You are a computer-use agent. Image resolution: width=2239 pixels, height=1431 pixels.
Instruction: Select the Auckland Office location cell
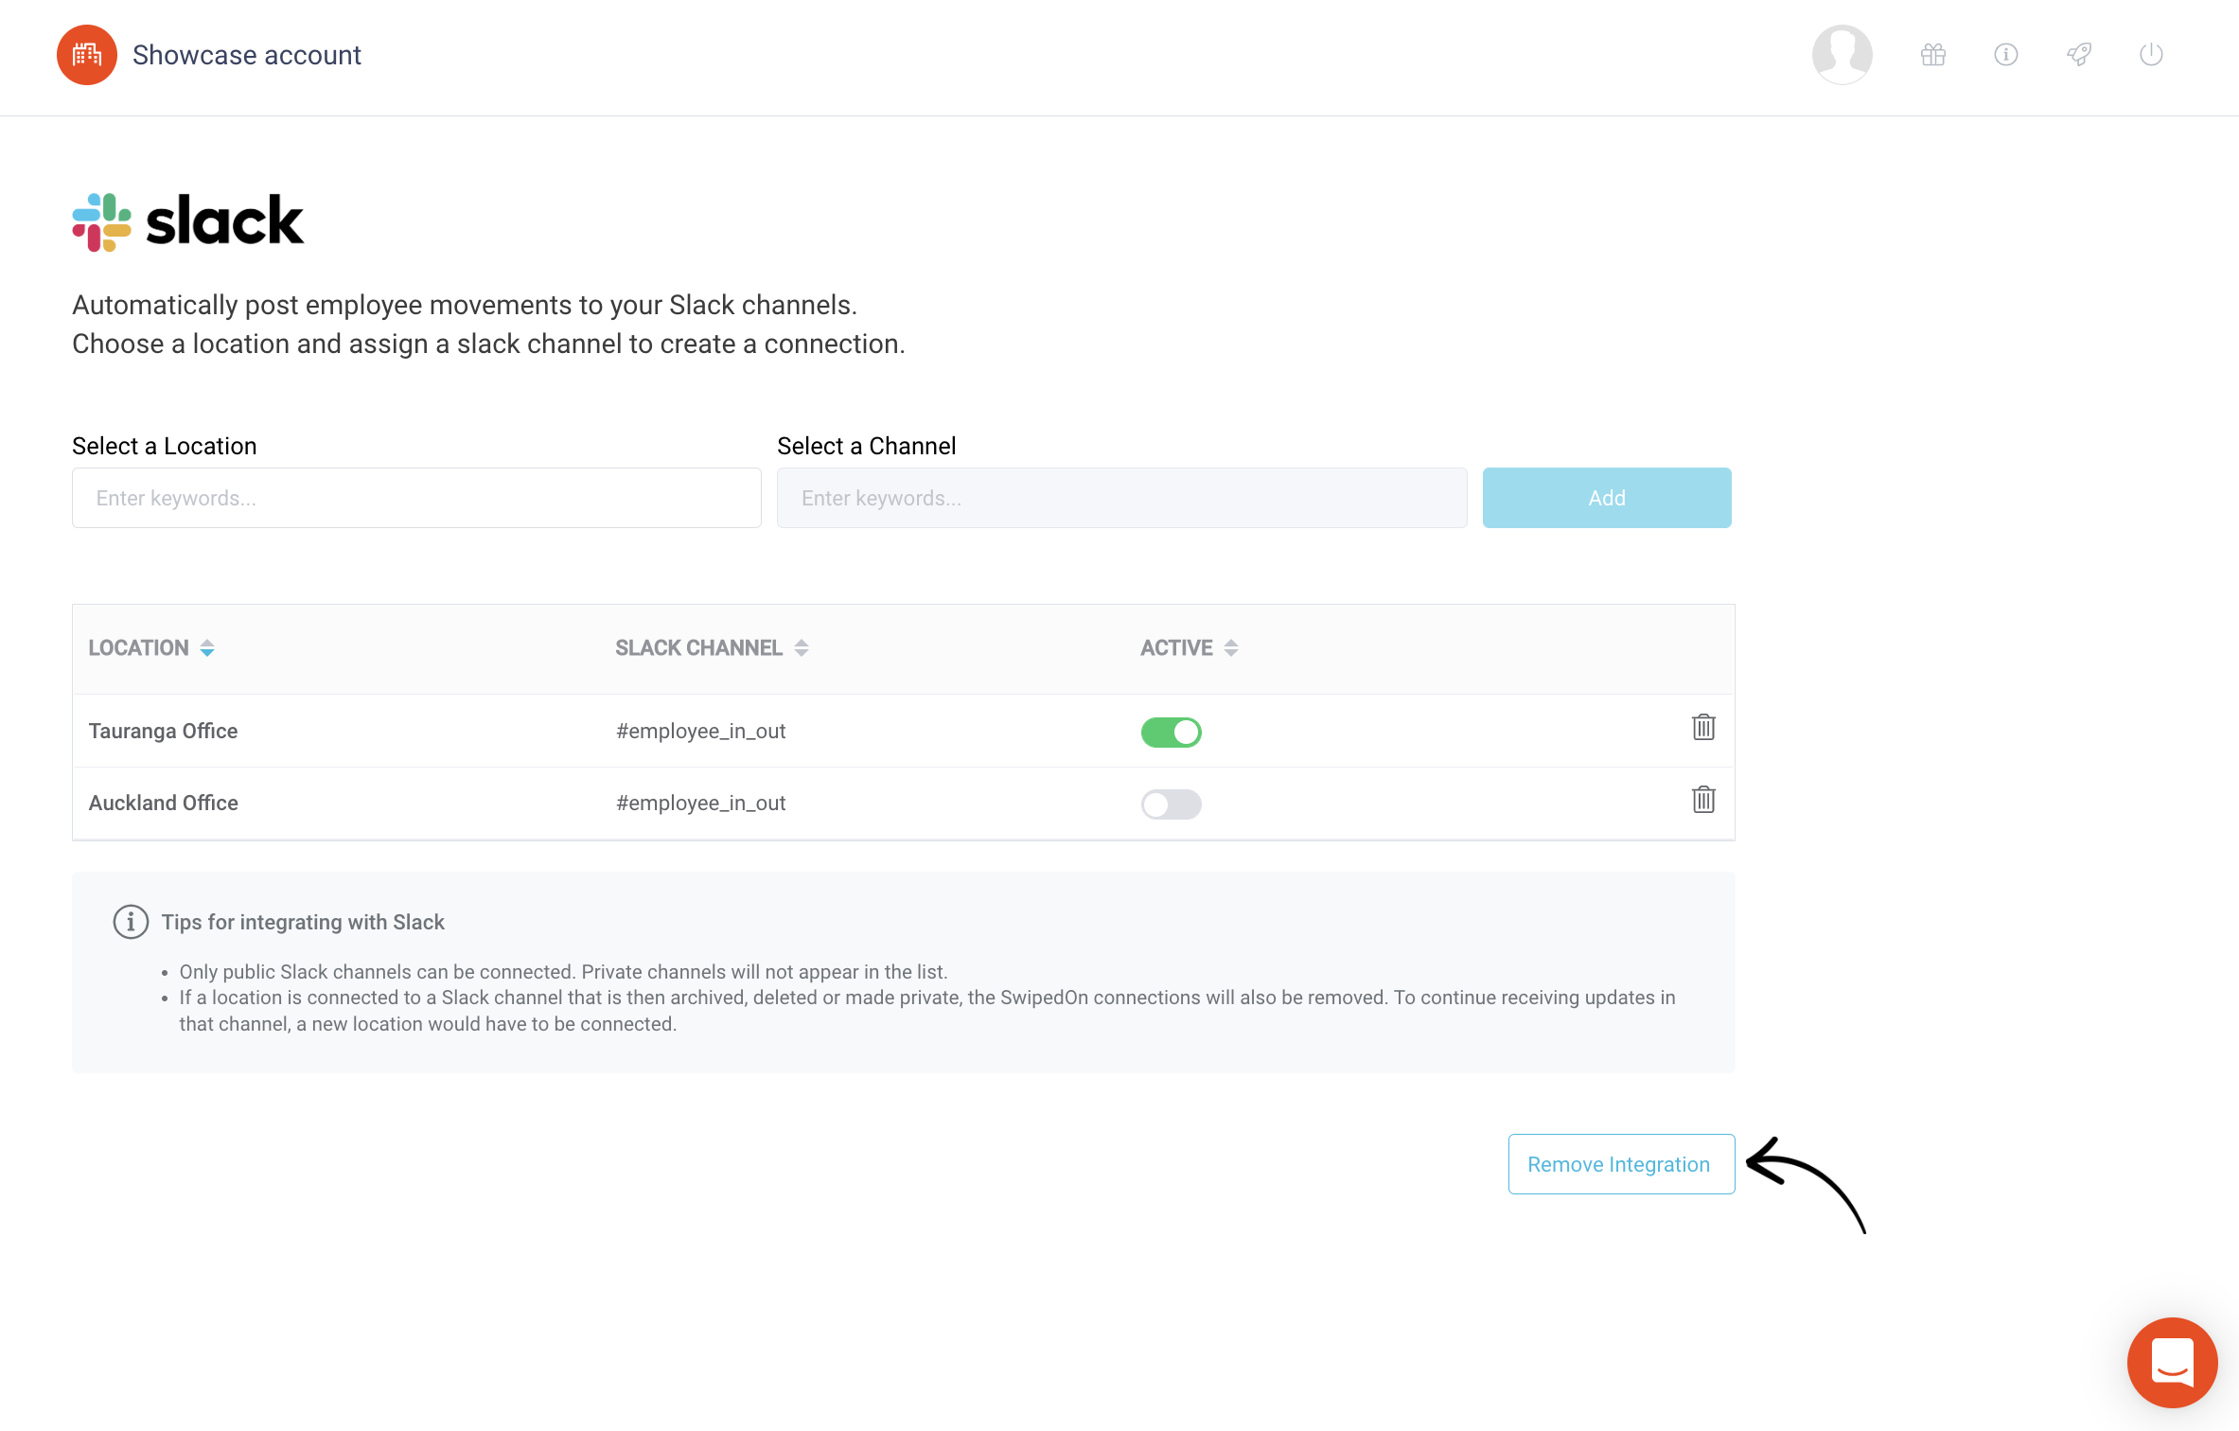[163, 803]
